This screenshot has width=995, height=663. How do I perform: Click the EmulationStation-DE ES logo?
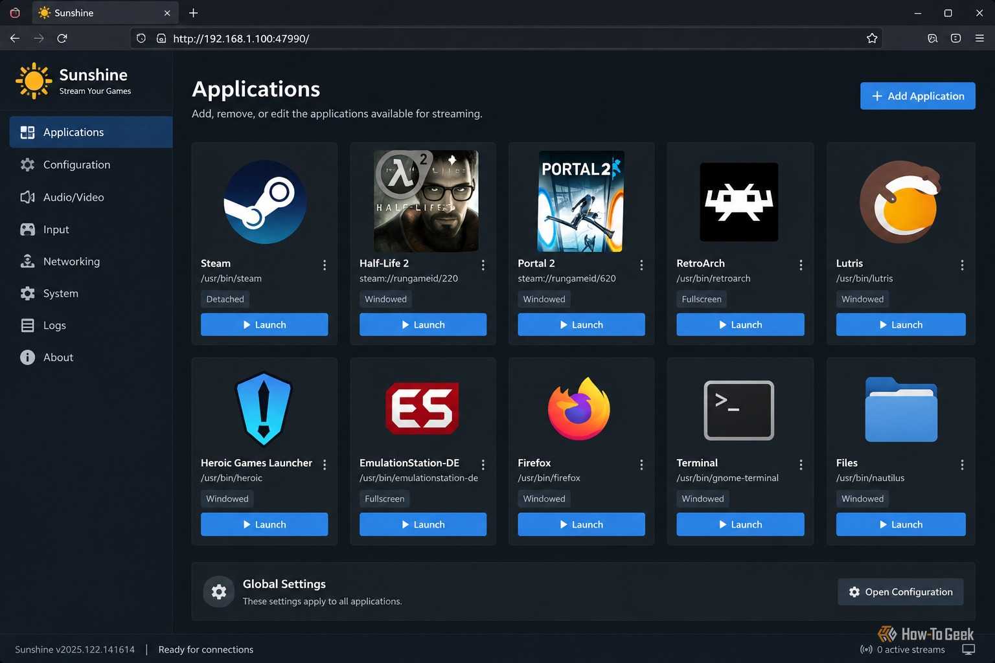pos(422,409)
